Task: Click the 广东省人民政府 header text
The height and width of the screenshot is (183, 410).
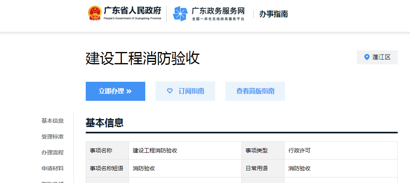Action: coord(132,10)
